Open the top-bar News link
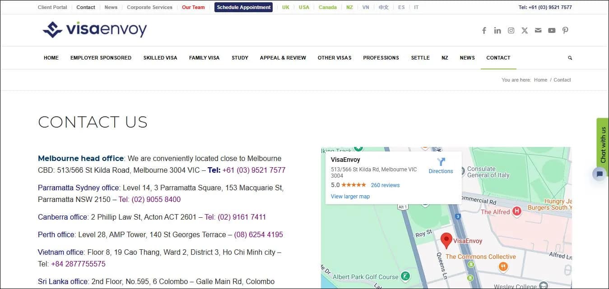 point(111,7)
